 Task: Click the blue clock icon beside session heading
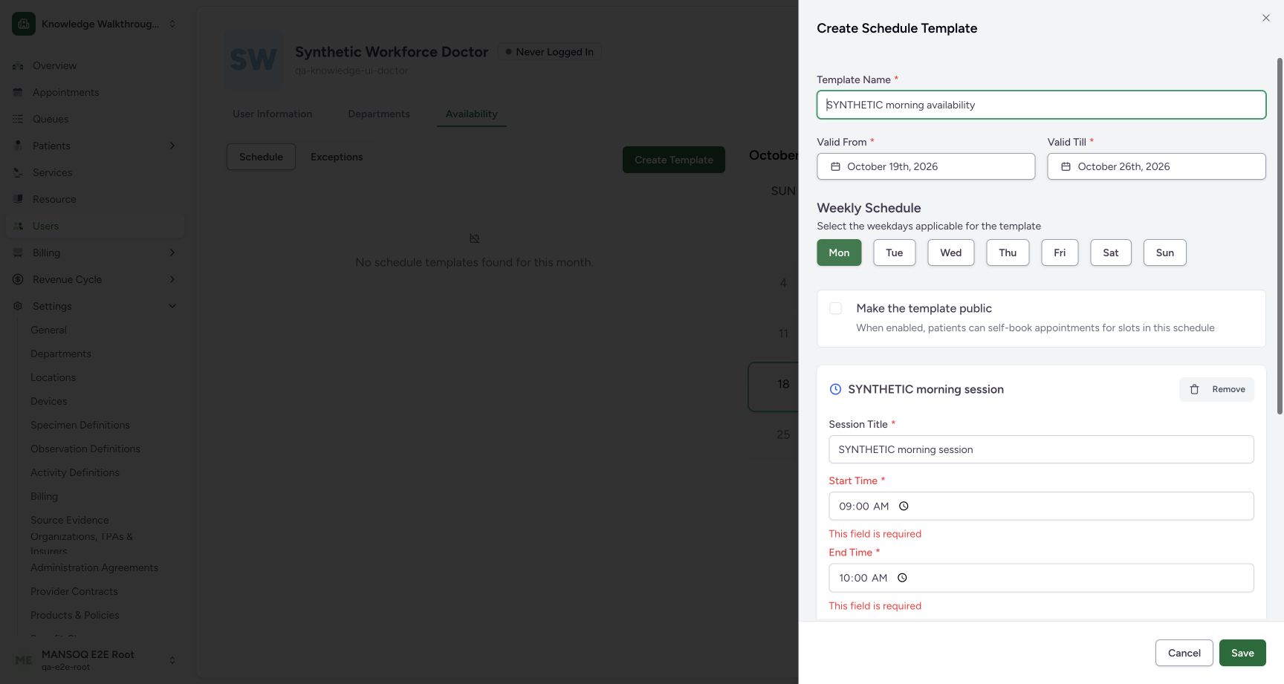pyautogui.click(x=835, y=389)
